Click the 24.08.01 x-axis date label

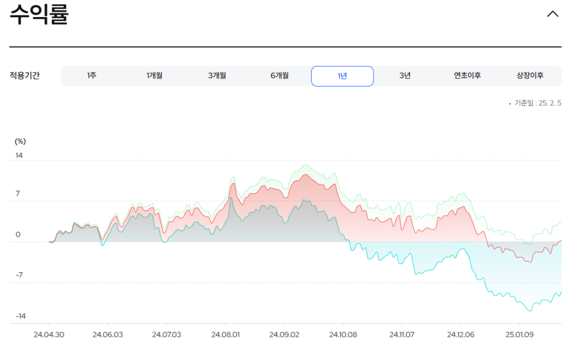click(226, 334)
